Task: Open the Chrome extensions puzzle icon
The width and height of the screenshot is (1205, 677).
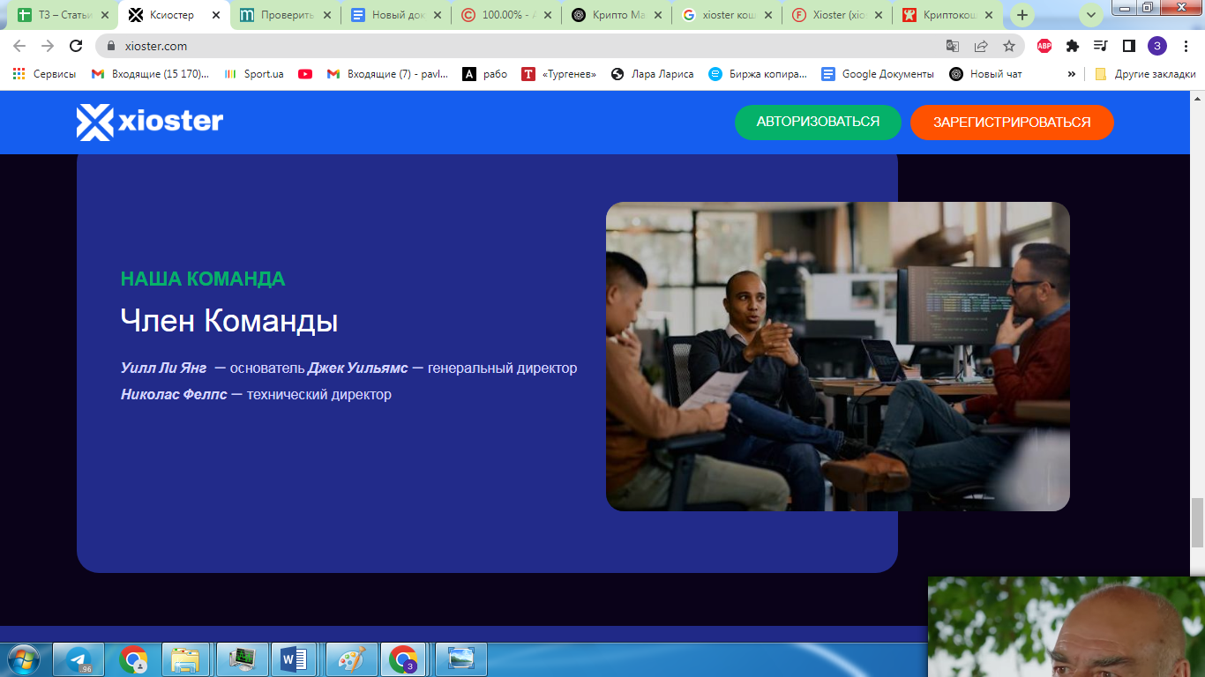Action: point(1073,46)
